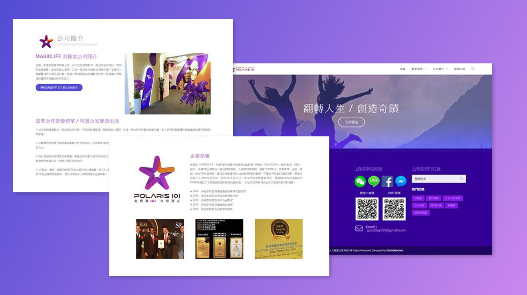Expand the 最新消息 menu arrow
The image size is (527, 295).
click(x=426, y=69)
